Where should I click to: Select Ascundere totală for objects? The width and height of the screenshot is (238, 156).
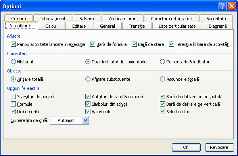click(x=162, y=79)
